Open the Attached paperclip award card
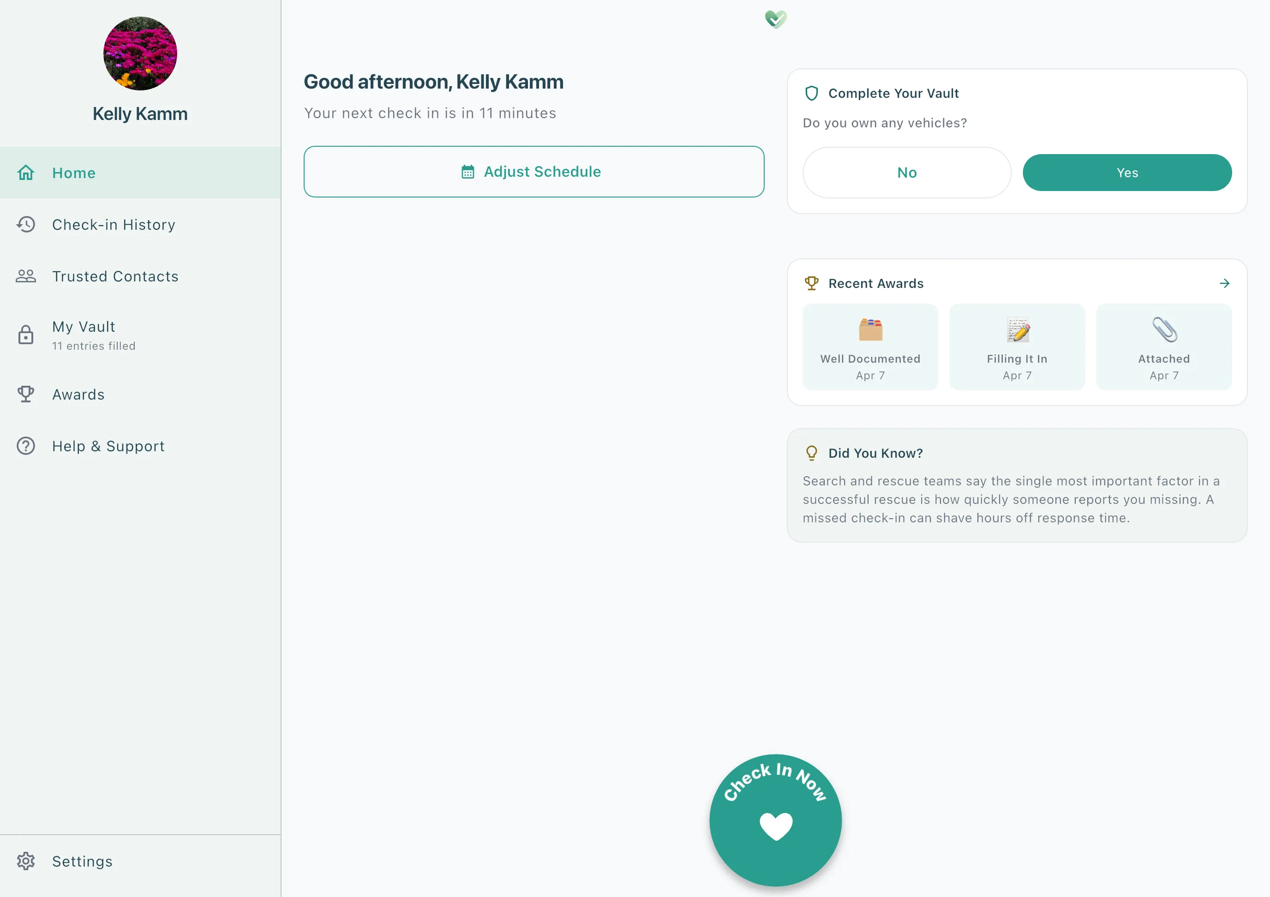 coord(1163,347)
